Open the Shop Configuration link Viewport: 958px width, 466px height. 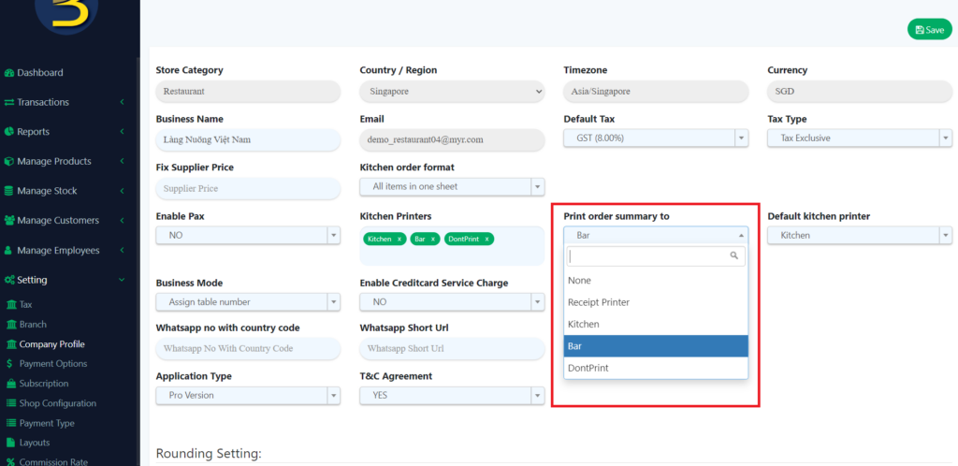point(57,403)
